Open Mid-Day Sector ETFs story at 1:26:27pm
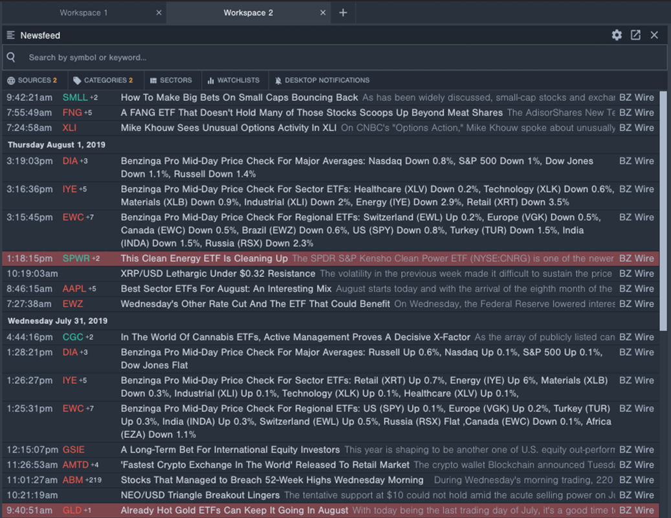 click(x=364, y=387)
